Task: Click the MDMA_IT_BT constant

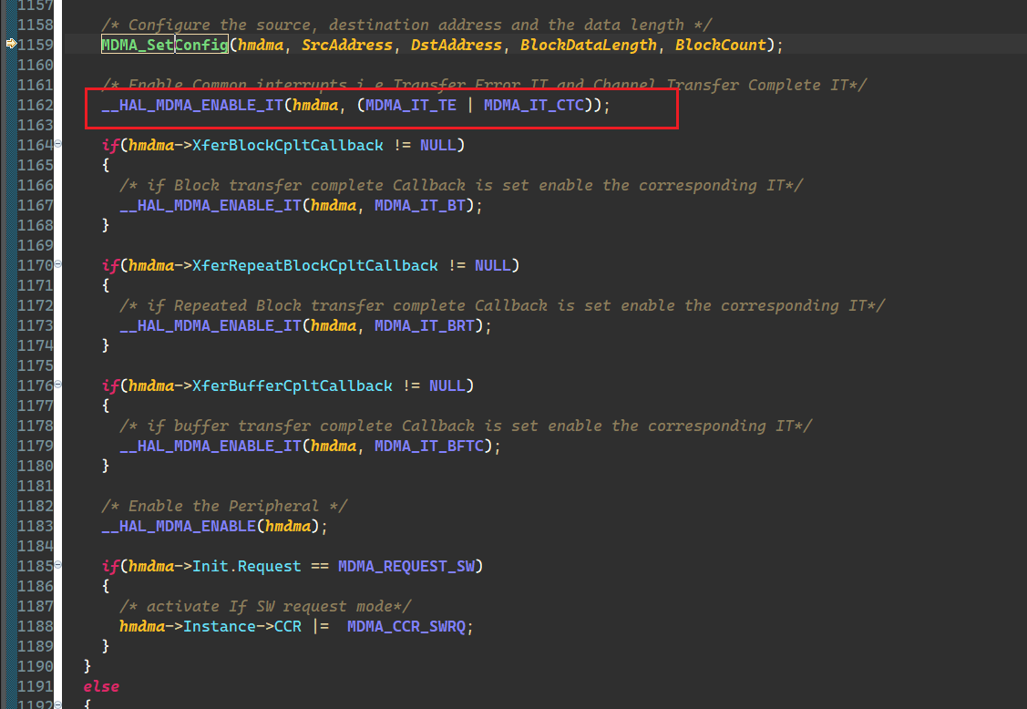Action: point(420,205)
